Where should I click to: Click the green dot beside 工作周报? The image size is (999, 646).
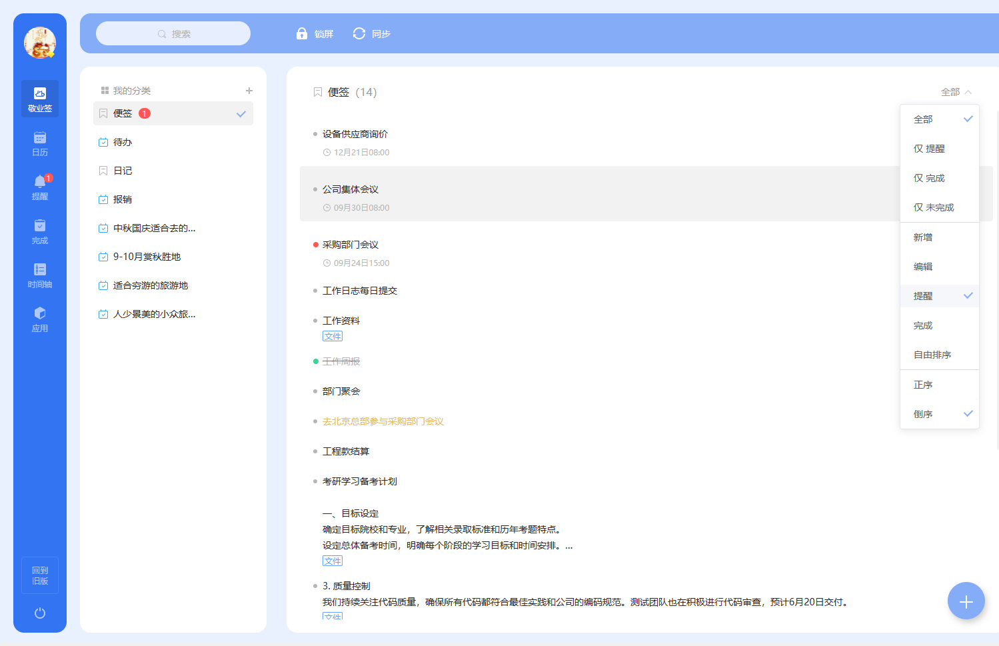[315, 361]
